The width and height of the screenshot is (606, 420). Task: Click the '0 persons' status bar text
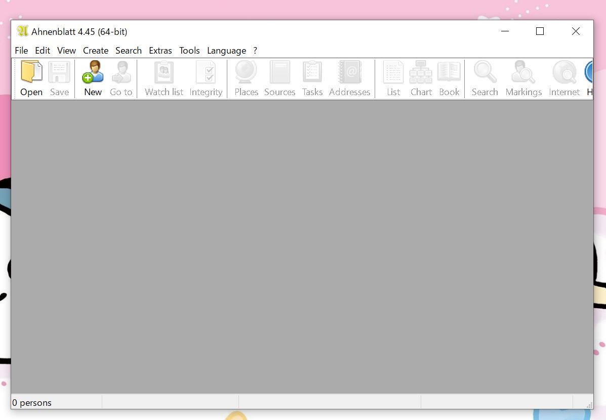pyautogui.click(x=32, y=403)
